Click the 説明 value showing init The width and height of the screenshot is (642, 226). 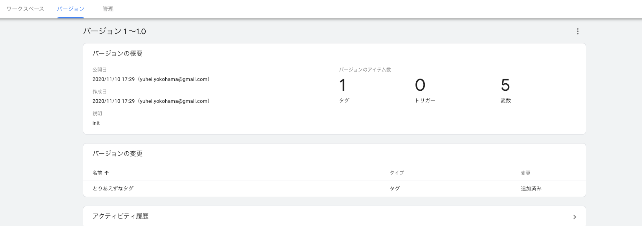coord(96,123)
